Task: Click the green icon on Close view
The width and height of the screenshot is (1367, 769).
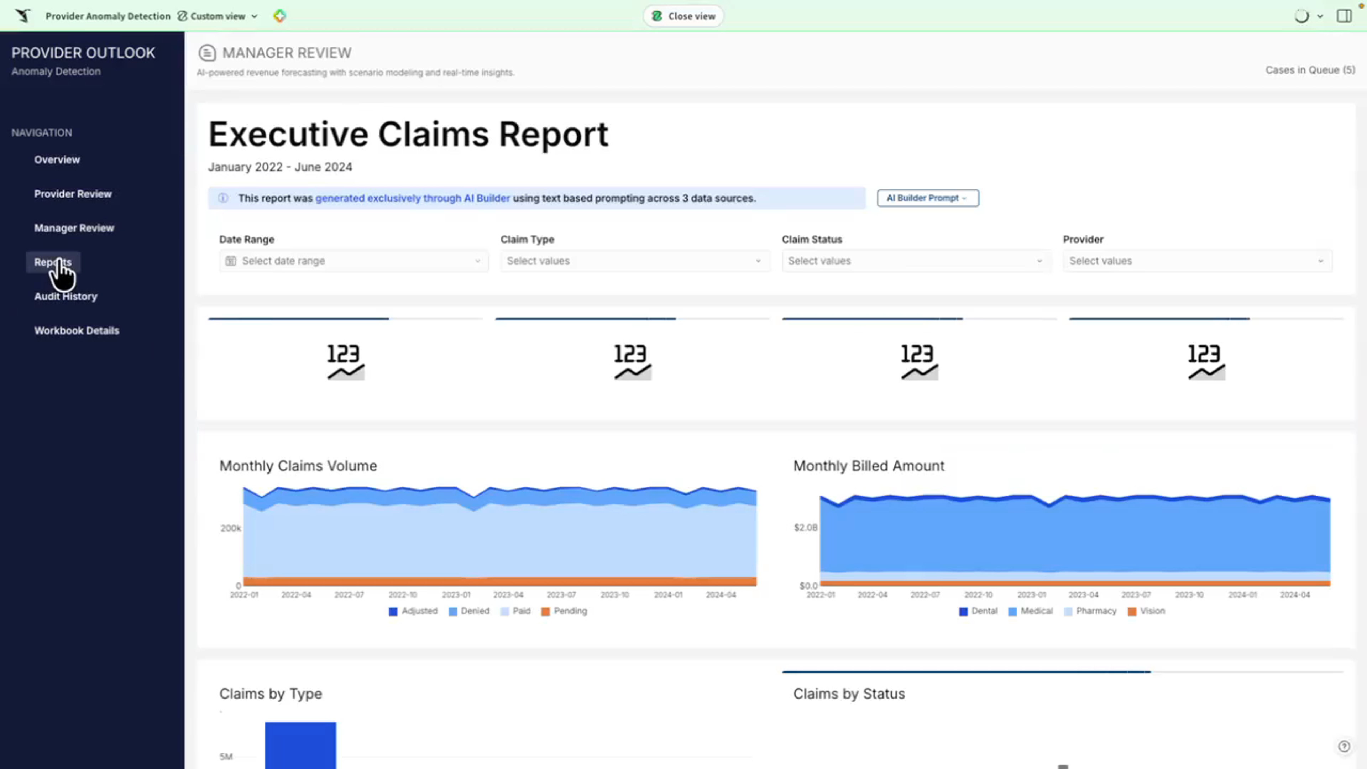Action: [657, 16]
